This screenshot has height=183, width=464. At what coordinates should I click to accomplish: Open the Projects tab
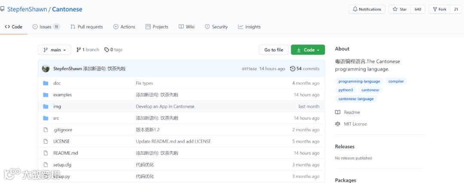point(157,27)
